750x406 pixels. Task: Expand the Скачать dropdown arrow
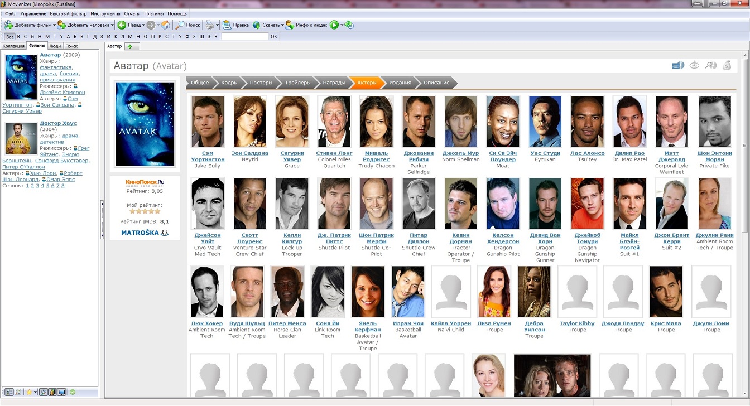[x=282, y=25]
